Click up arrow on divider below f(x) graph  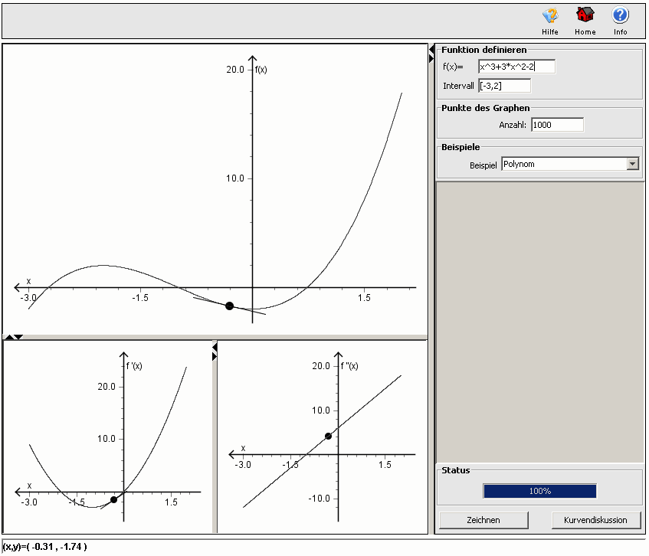(8, 337)
